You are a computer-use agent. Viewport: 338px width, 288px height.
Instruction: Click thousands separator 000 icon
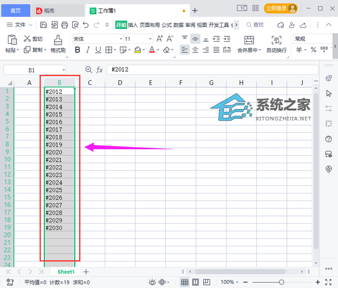tap(324, 49)
